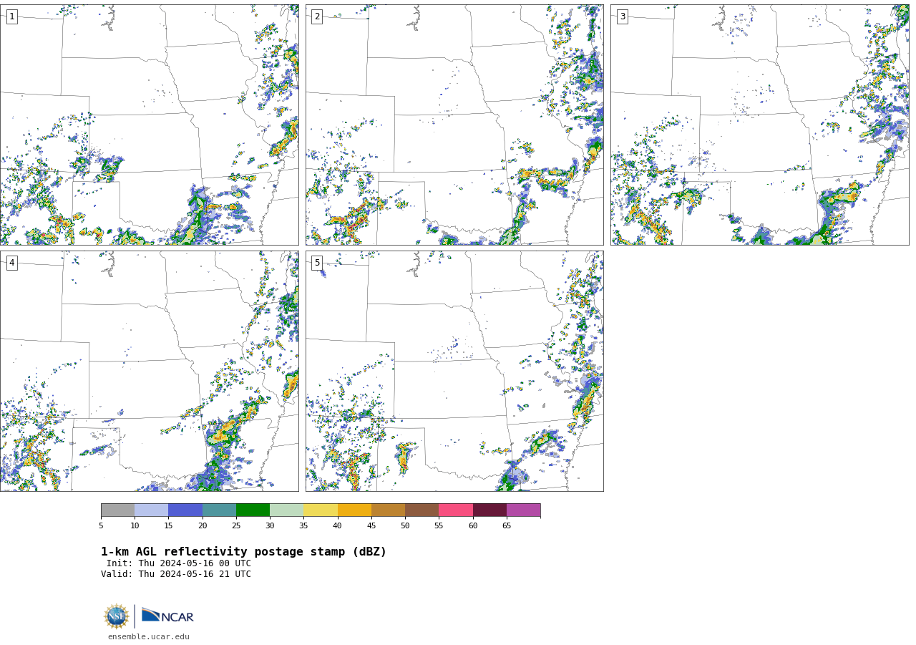Click the 'Init: Thu 2024-05-16 00 UTC' text
916x645 pixels.
(x=179, y=563)
